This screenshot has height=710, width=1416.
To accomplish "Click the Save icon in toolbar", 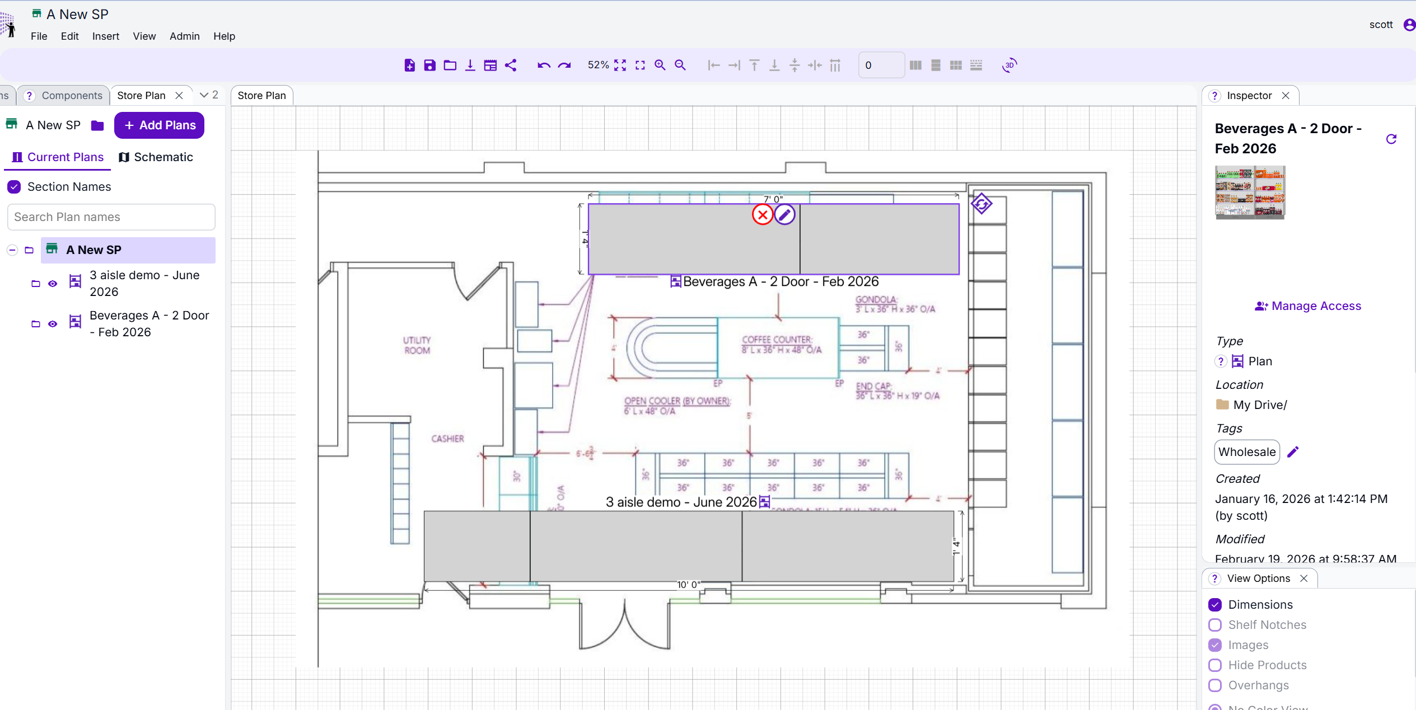I will click(x=430, y=65).
